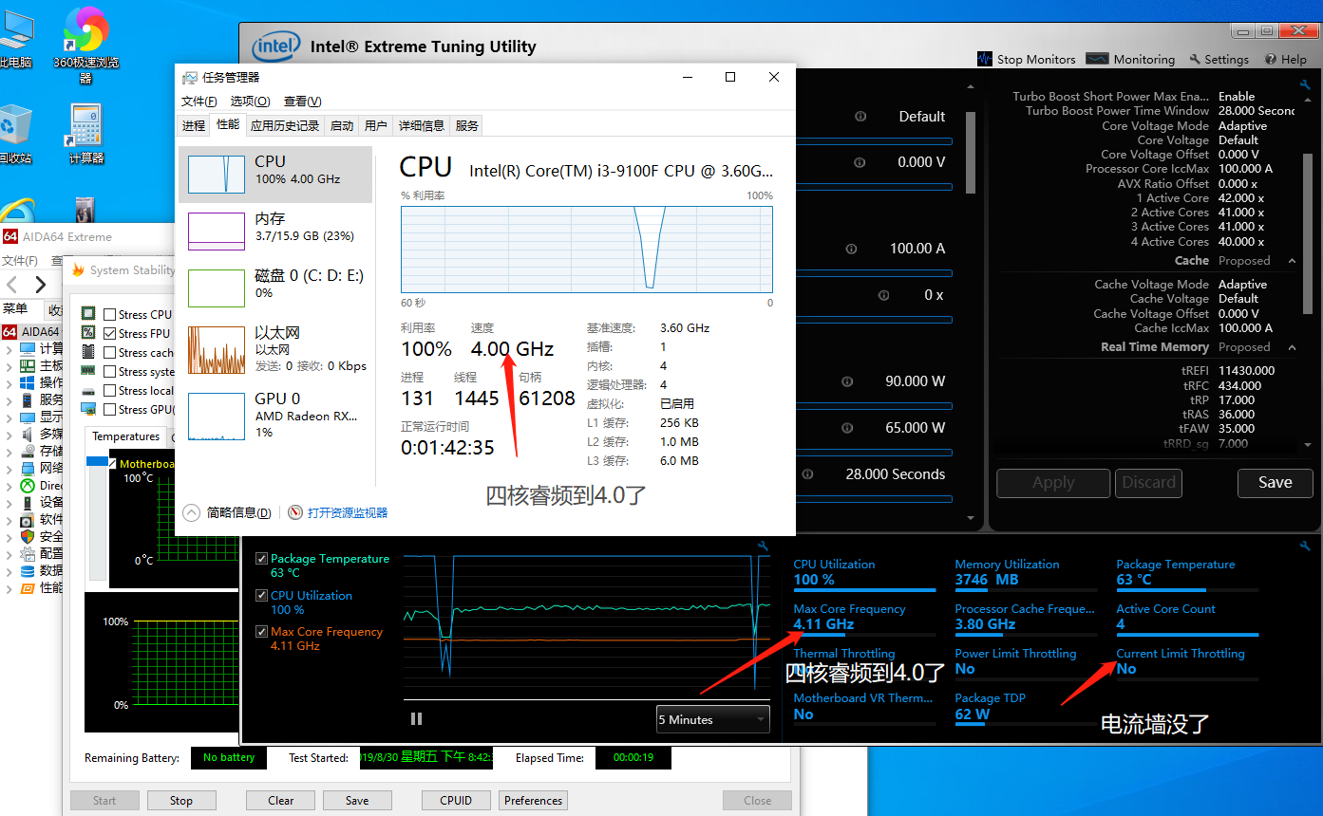This screenshot has width=1323, height=816.
Task: Click info icon beside 100.00 A in XTU
Action: coord(851,249)
